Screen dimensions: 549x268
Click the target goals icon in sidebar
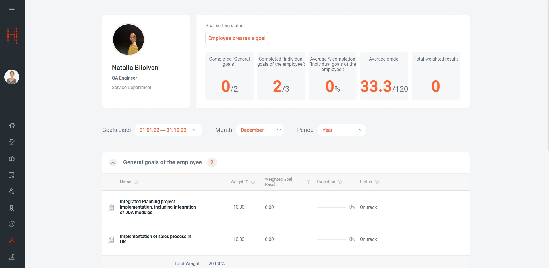click(12, 224)
